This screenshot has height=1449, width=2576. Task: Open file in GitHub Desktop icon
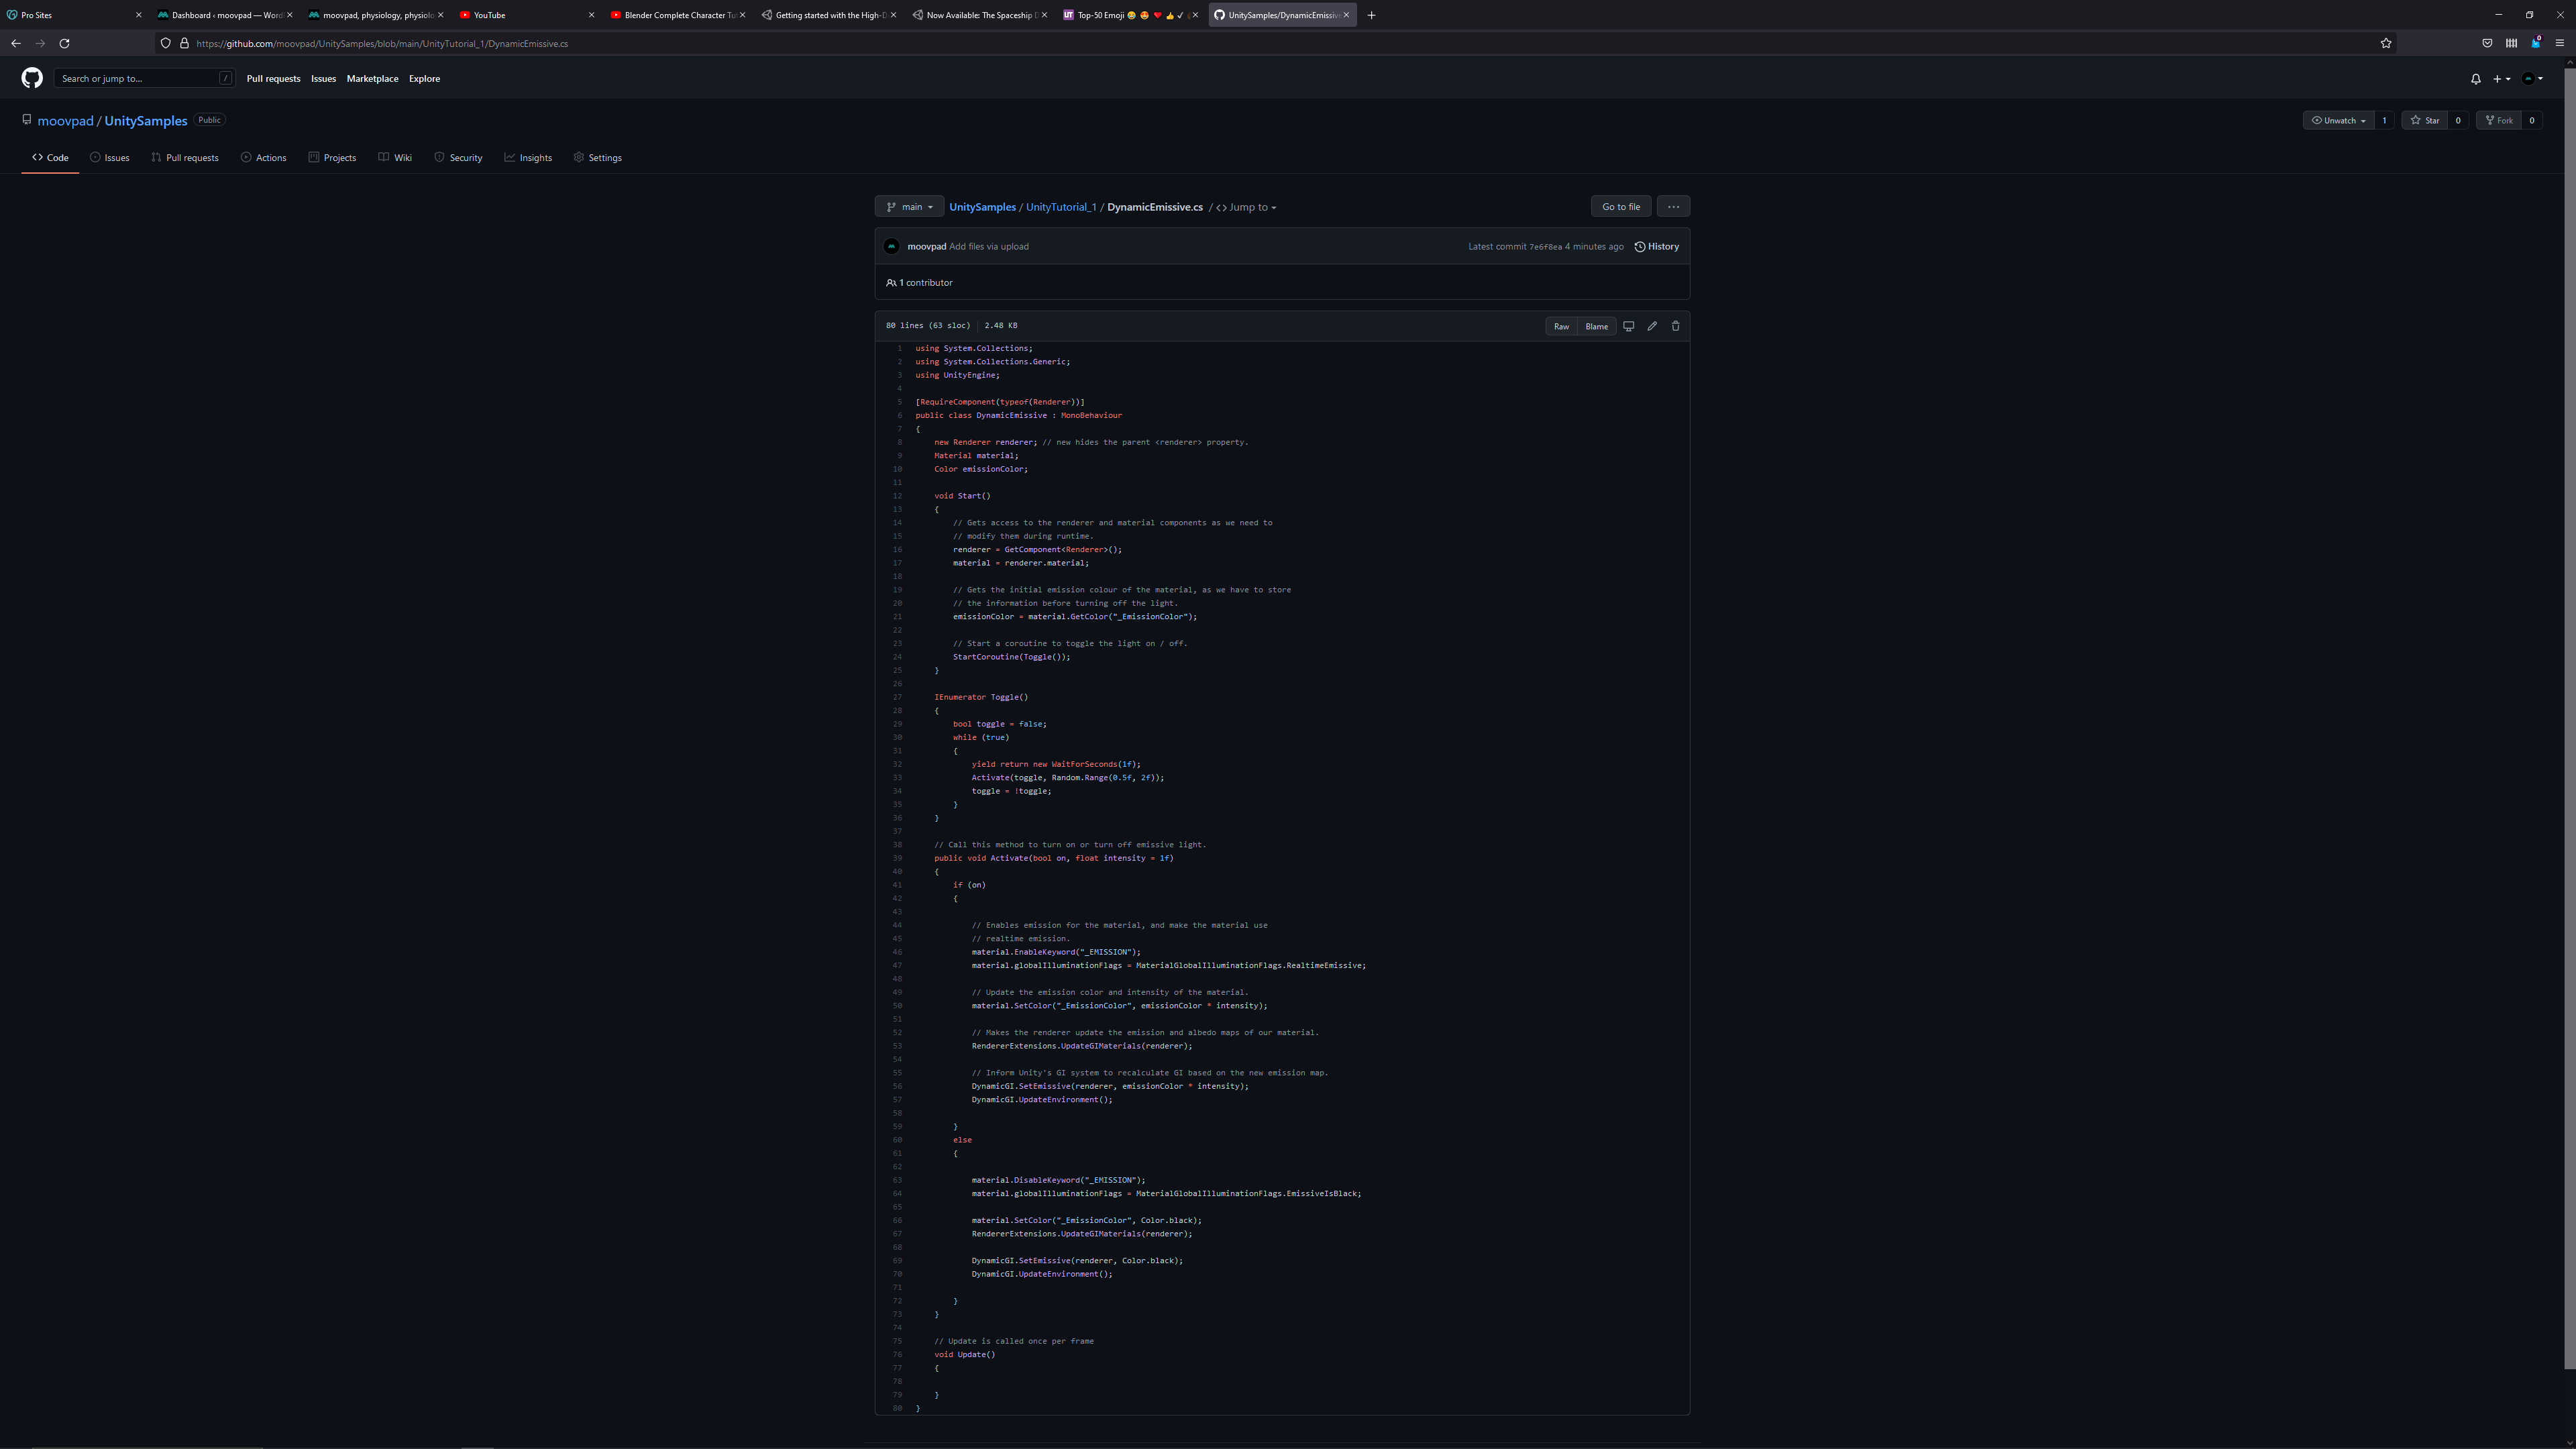coord(1628,326)
